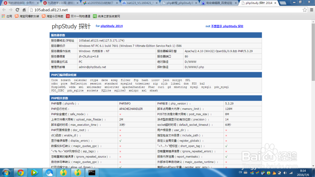
Task: Click the page vertical scrollbar thumb
Action: 313,52
